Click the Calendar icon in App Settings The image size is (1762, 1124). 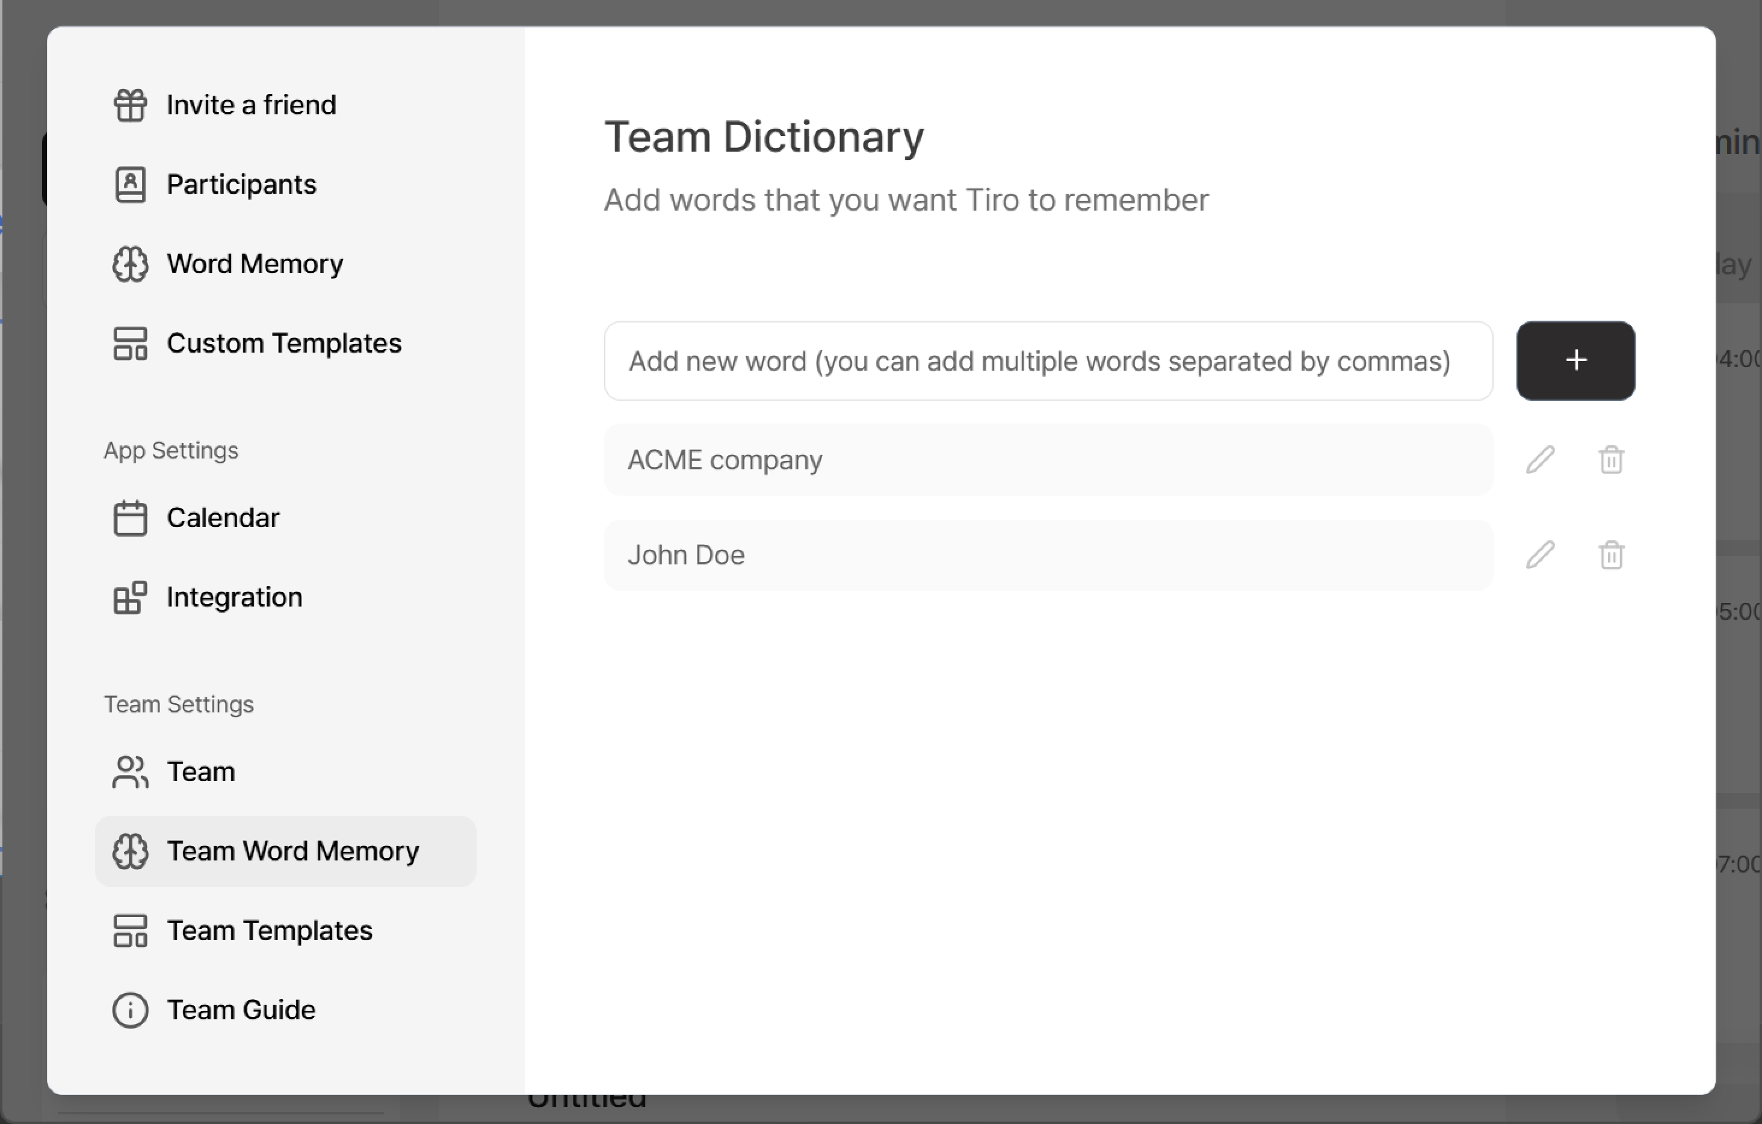pos(130,518)
